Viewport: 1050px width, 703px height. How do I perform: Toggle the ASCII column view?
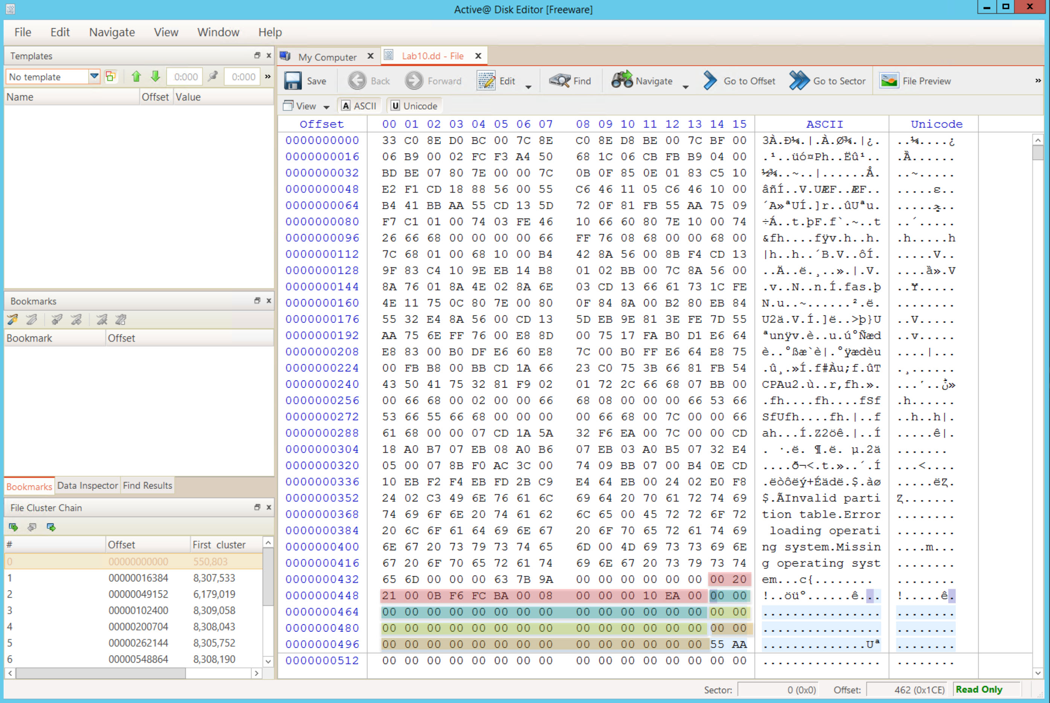click(359, 106)
